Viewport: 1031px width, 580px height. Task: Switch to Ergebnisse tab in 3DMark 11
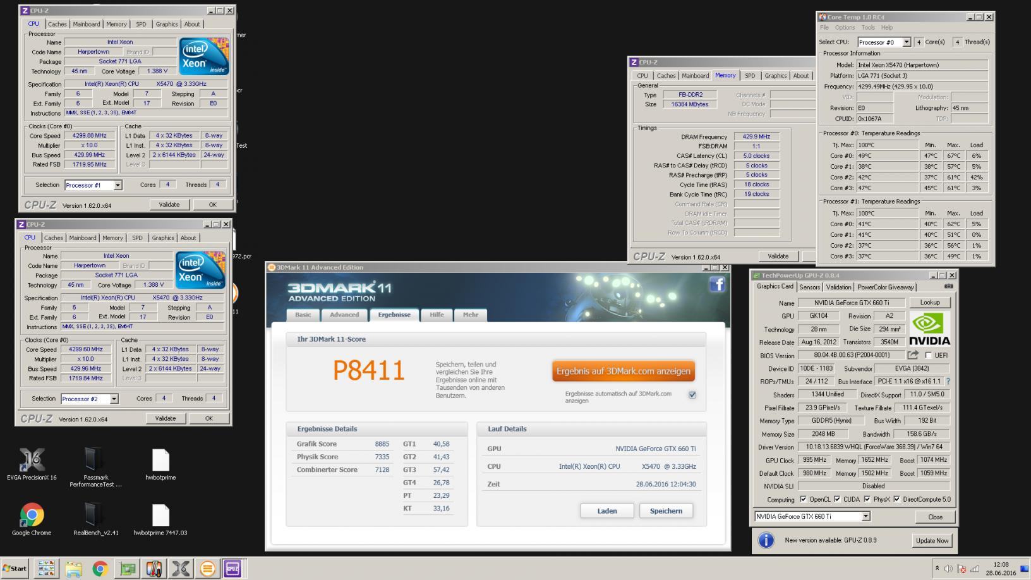click(394, 315)
